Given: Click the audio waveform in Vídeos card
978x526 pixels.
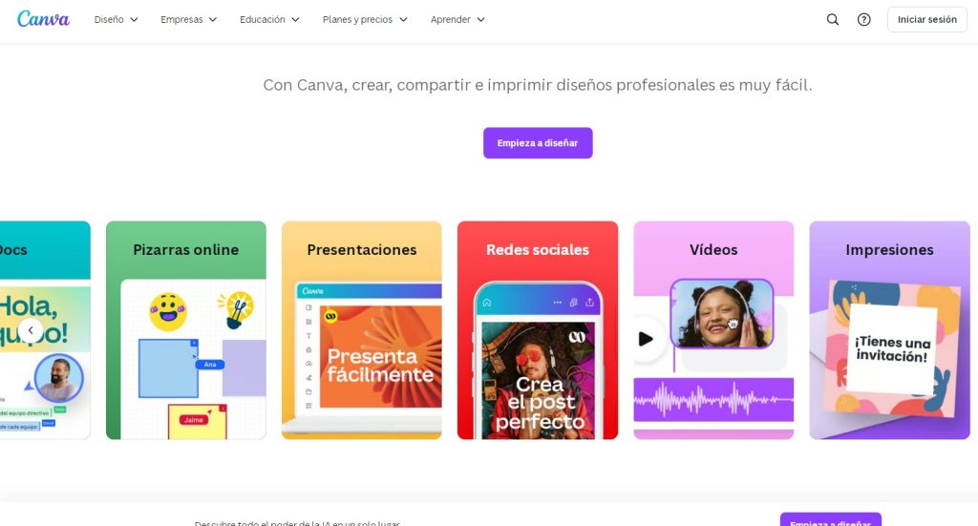Looking at the screenshot, I should [713, 399].
